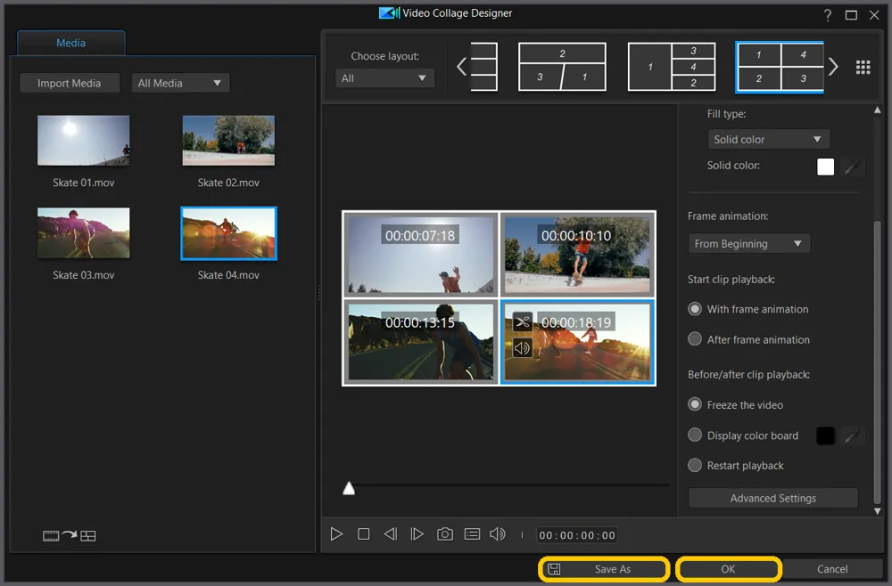Stop the preview playback
Viewport: 892px width, 586px height.
(x=364, y=534)
